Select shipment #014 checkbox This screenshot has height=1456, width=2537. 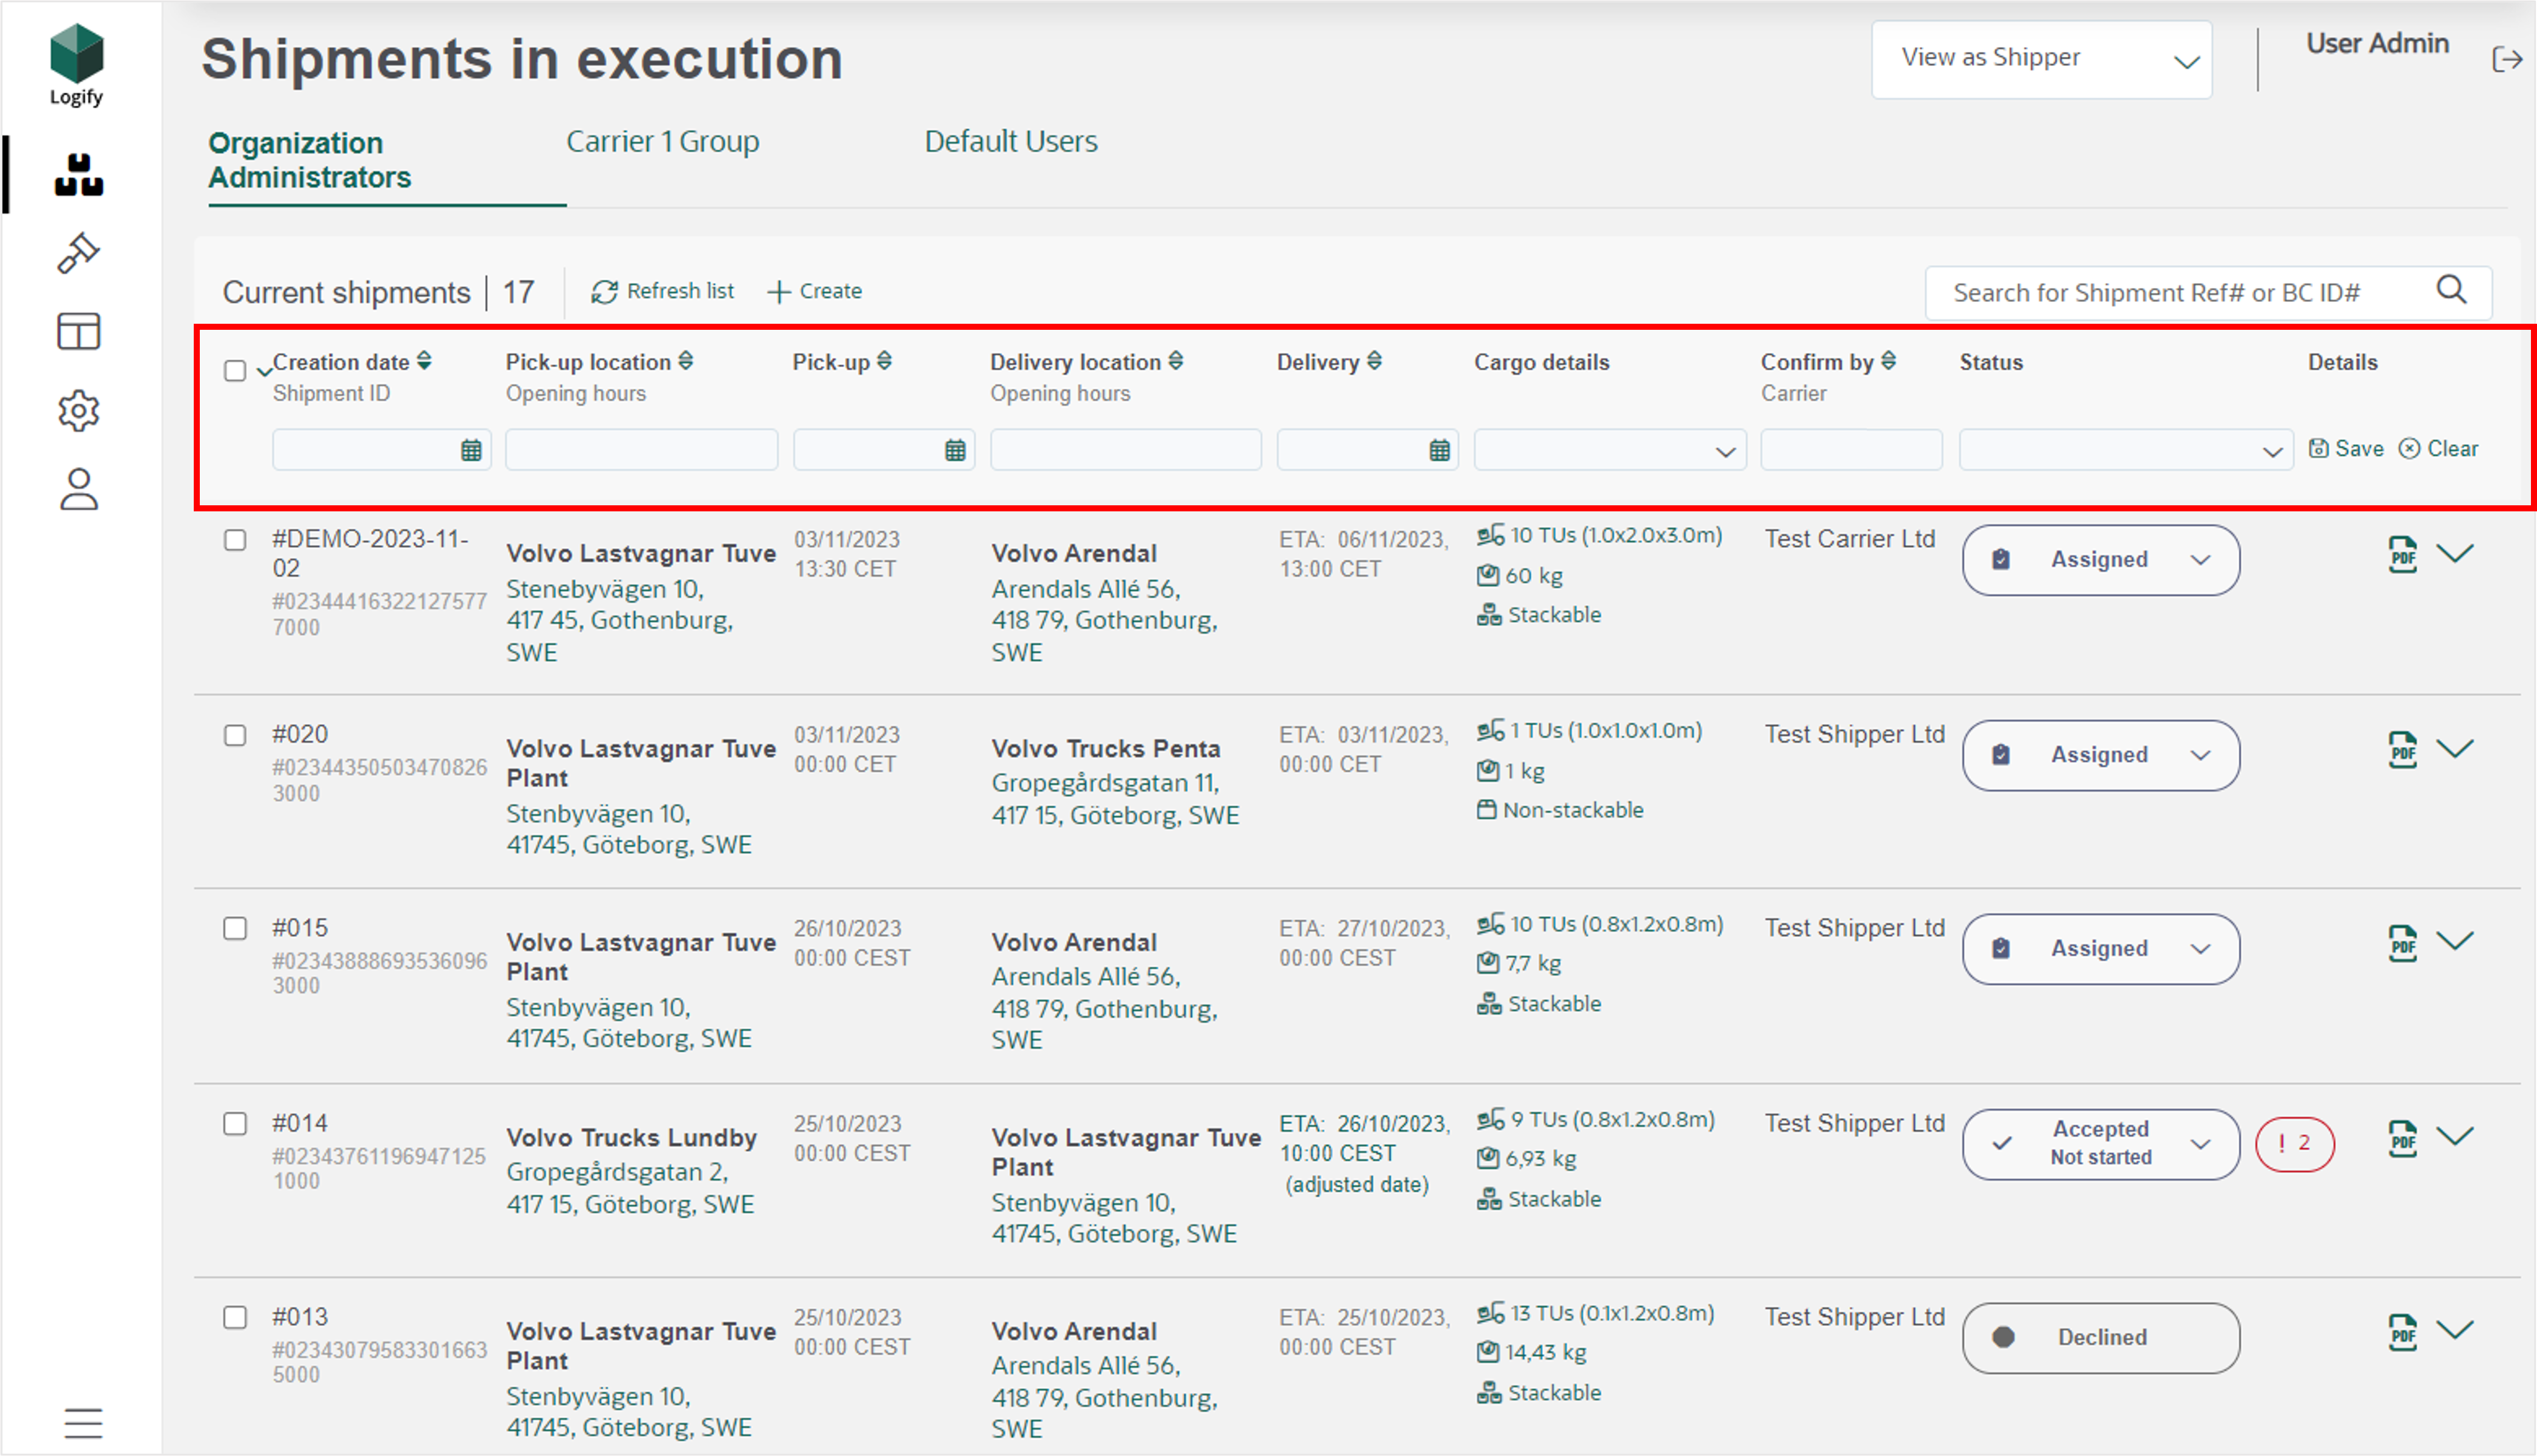click(235, 1124)
